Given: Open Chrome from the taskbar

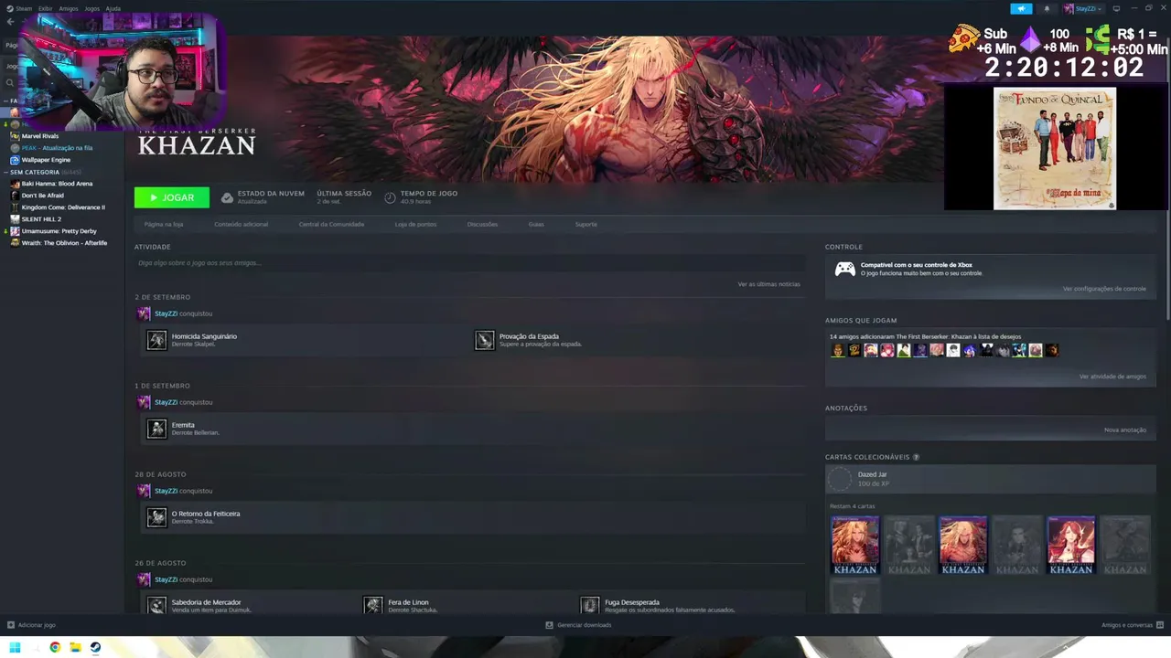Looking at the screenshot, I should point(55,648).
